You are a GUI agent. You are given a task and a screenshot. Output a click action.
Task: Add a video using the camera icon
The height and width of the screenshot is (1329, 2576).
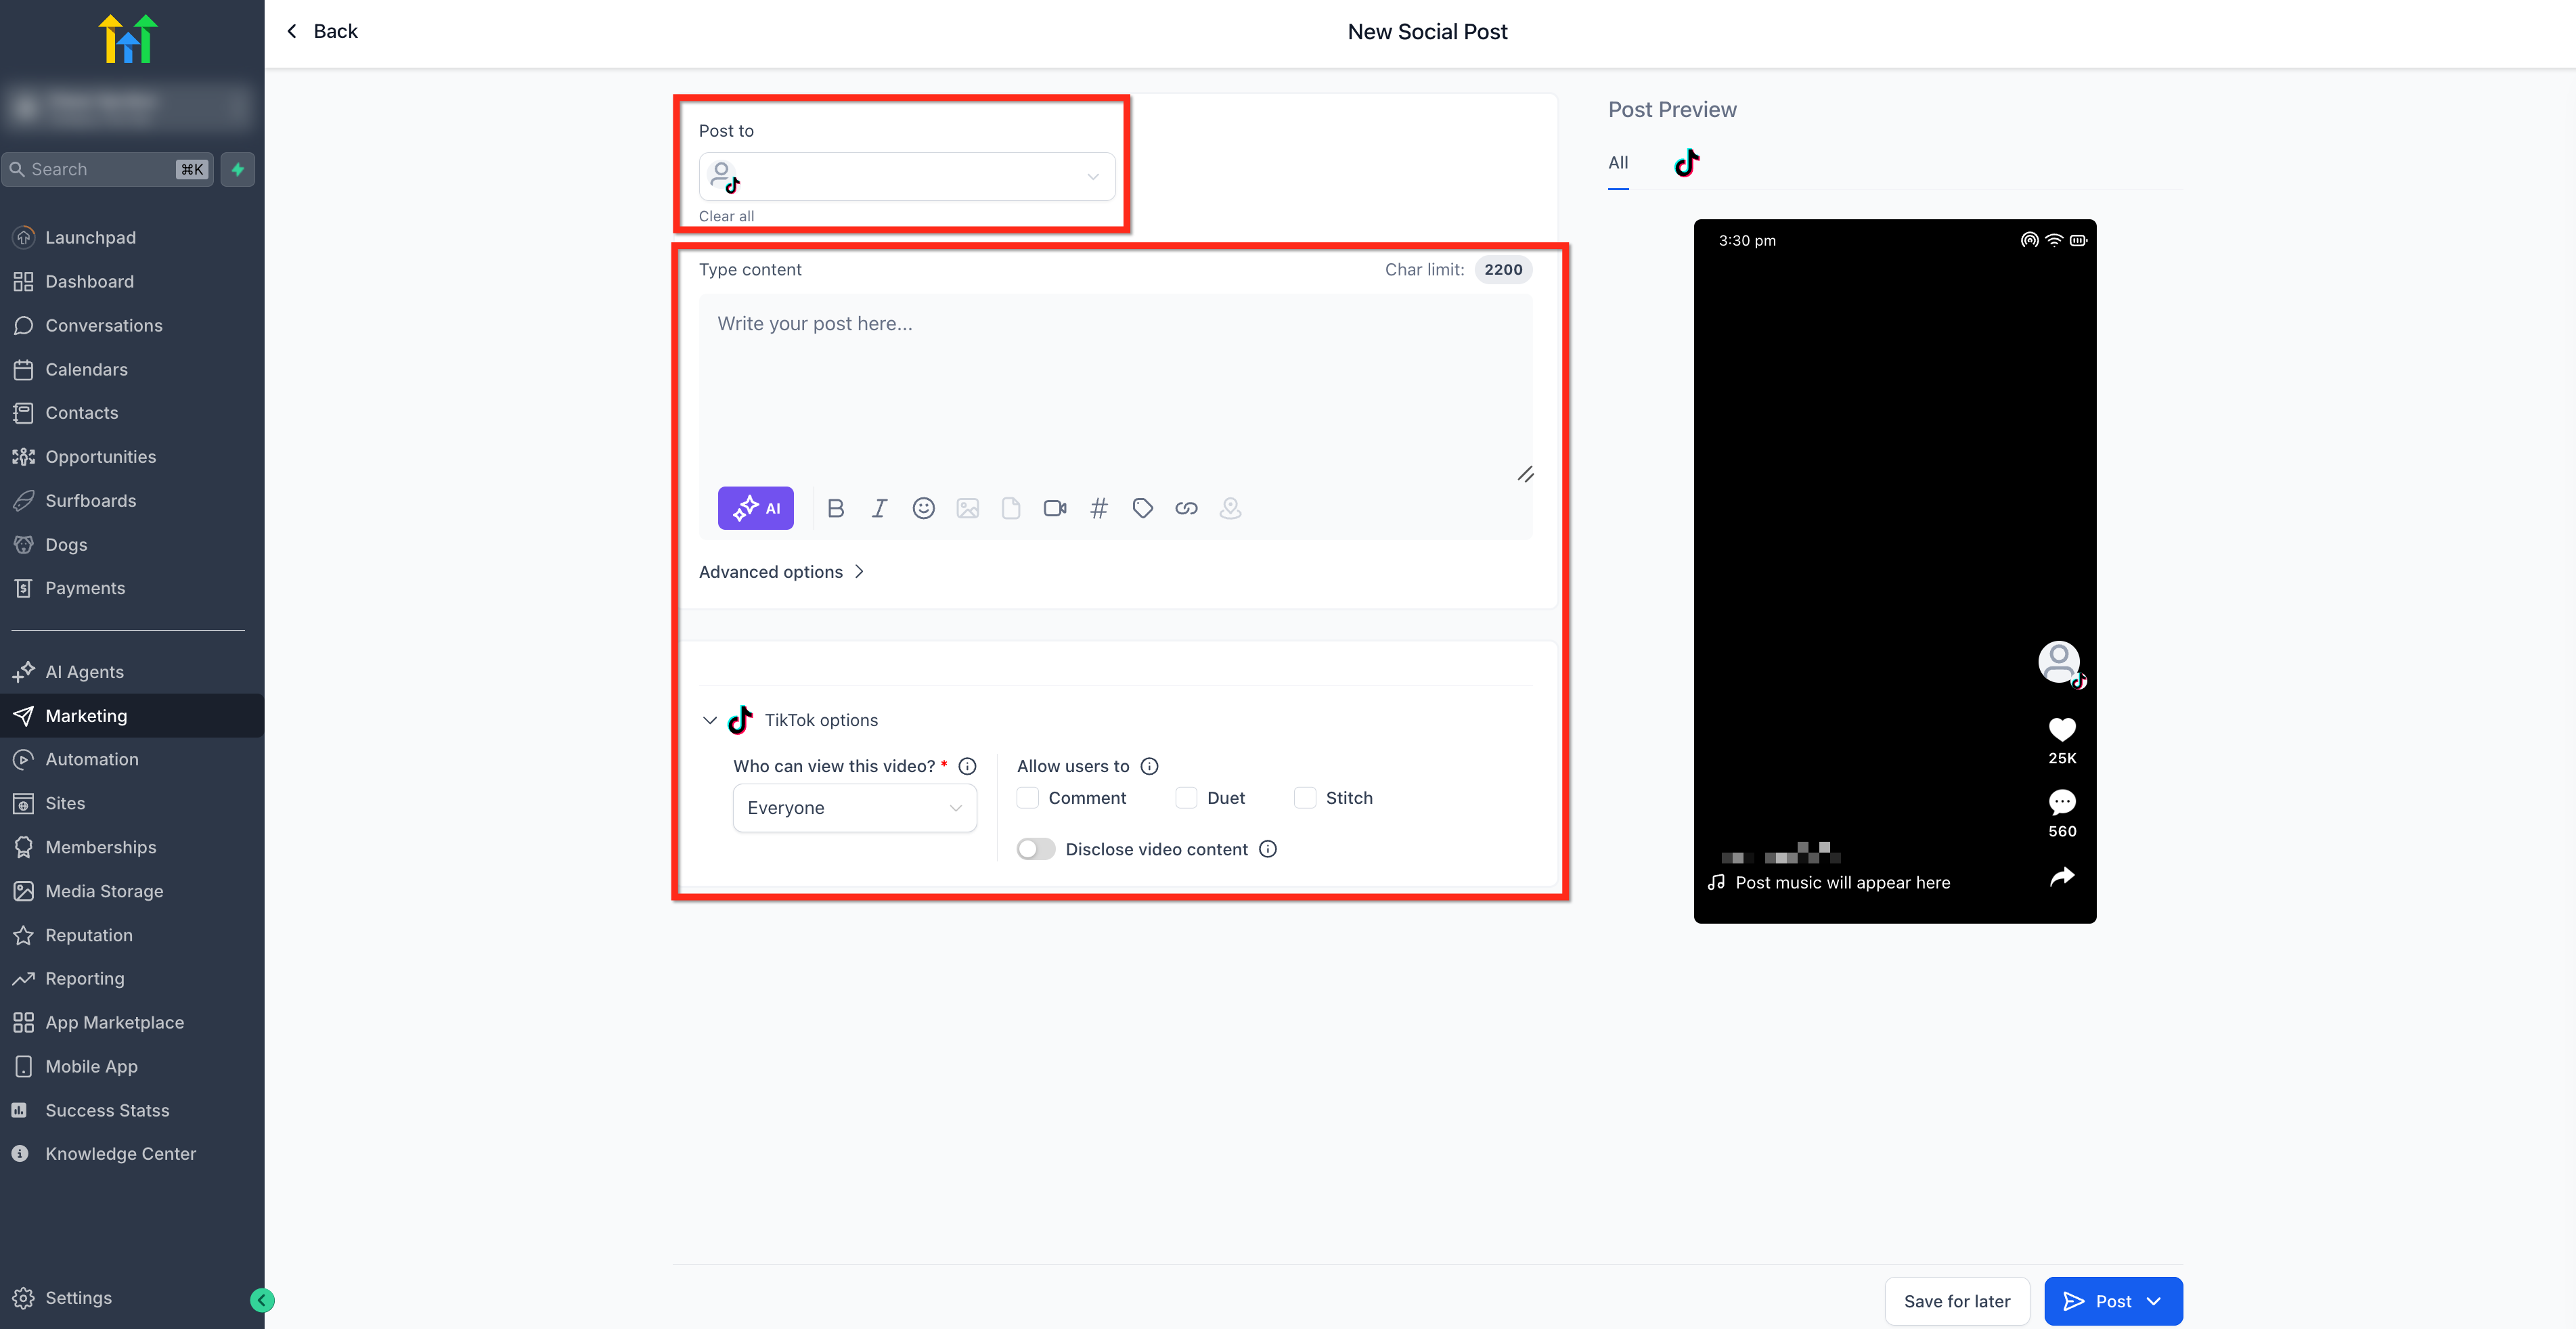(1054, 508)
